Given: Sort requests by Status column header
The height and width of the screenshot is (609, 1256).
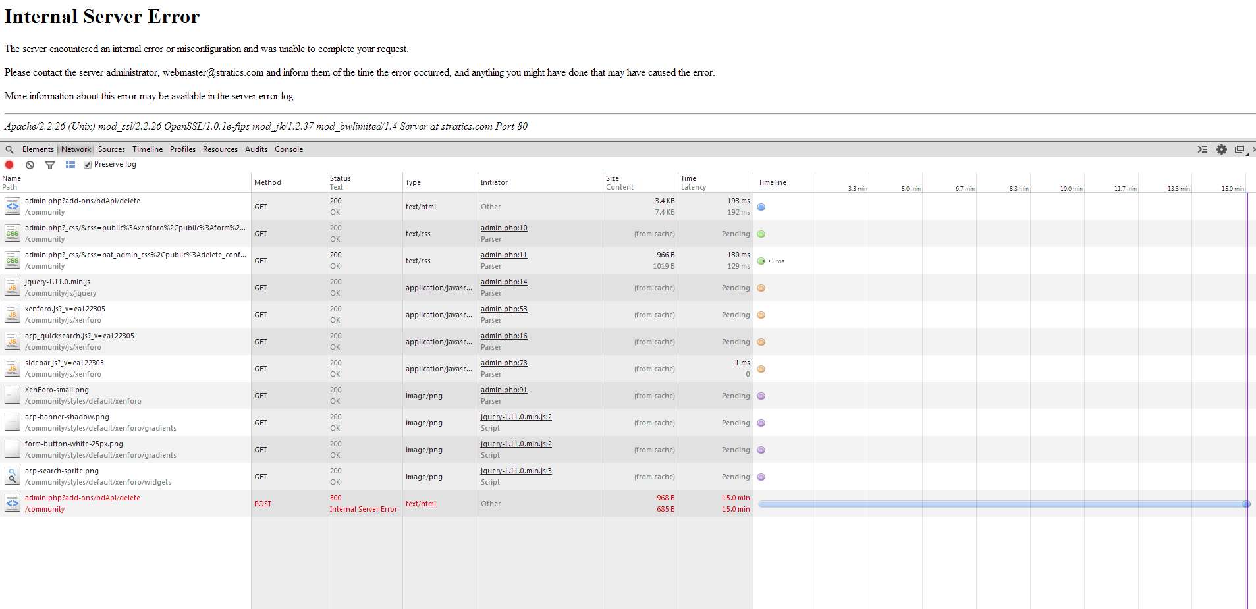Looking at the screenshot, I should (341, 178).
